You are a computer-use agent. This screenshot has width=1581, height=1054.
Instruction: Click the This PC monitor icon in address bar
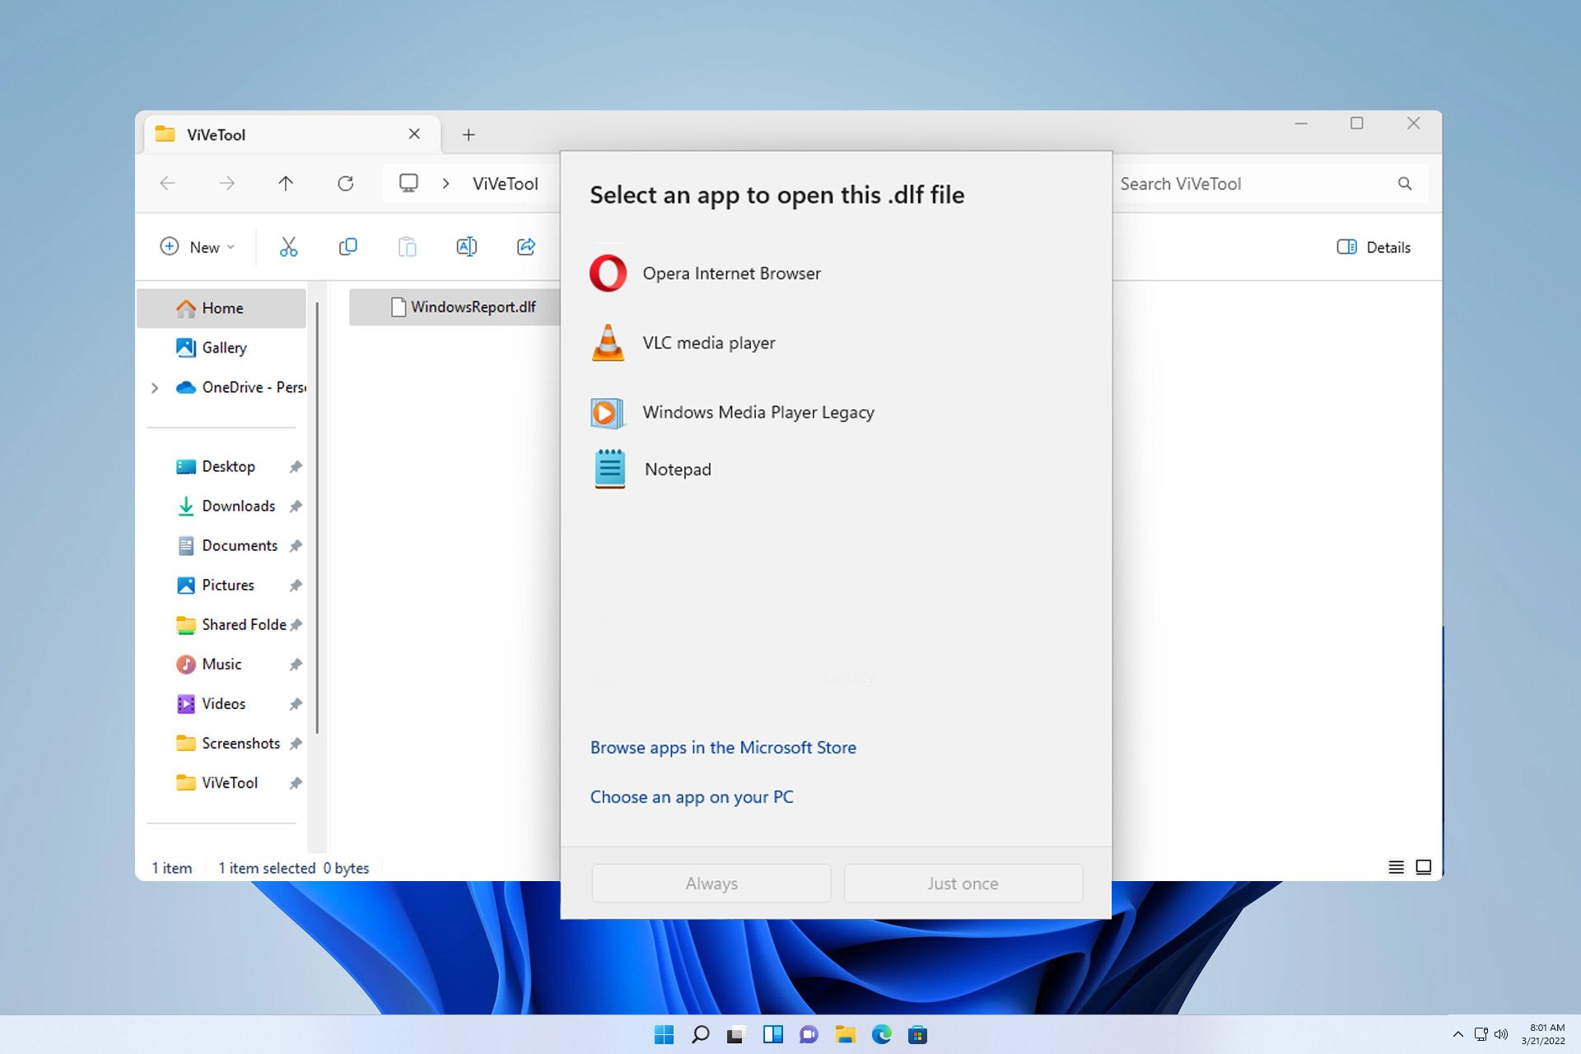tap(408, 183)
